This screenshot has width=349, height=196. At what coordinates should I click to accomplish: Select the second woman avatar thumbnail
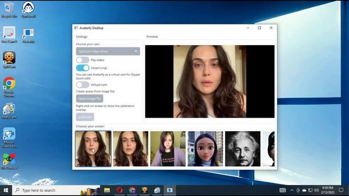point(130,149)
